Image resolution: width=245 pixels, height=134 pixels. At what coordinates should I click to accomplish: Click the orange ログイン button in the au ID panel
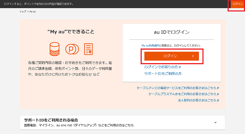coord(171,56)
